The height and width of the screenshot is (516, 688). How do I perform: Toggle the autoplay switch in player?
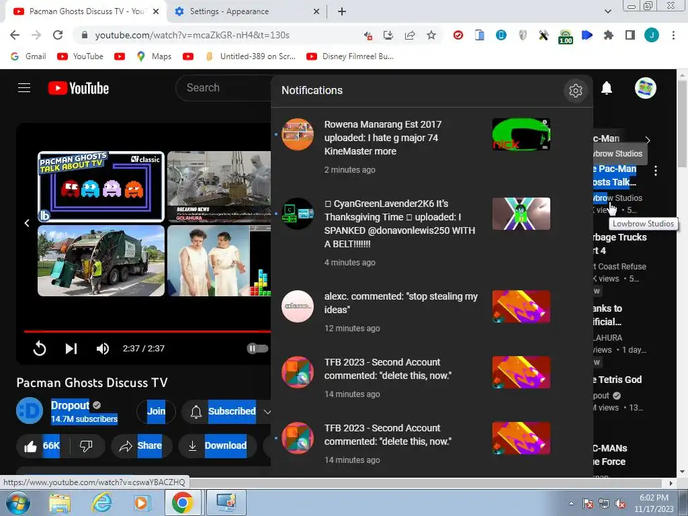(x=257, y=349)
